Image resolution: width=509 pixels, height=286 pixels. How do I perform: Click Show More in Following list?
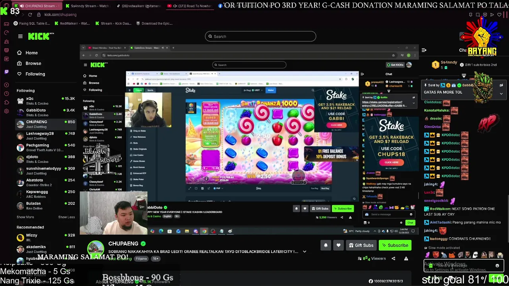coord(25,217)
